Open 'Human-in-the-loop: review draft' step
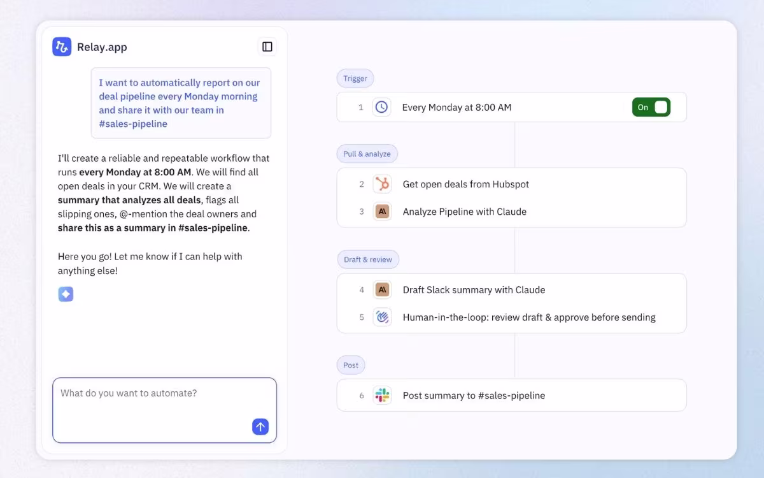Screen dimensions: 764x478 pos(512,317)
